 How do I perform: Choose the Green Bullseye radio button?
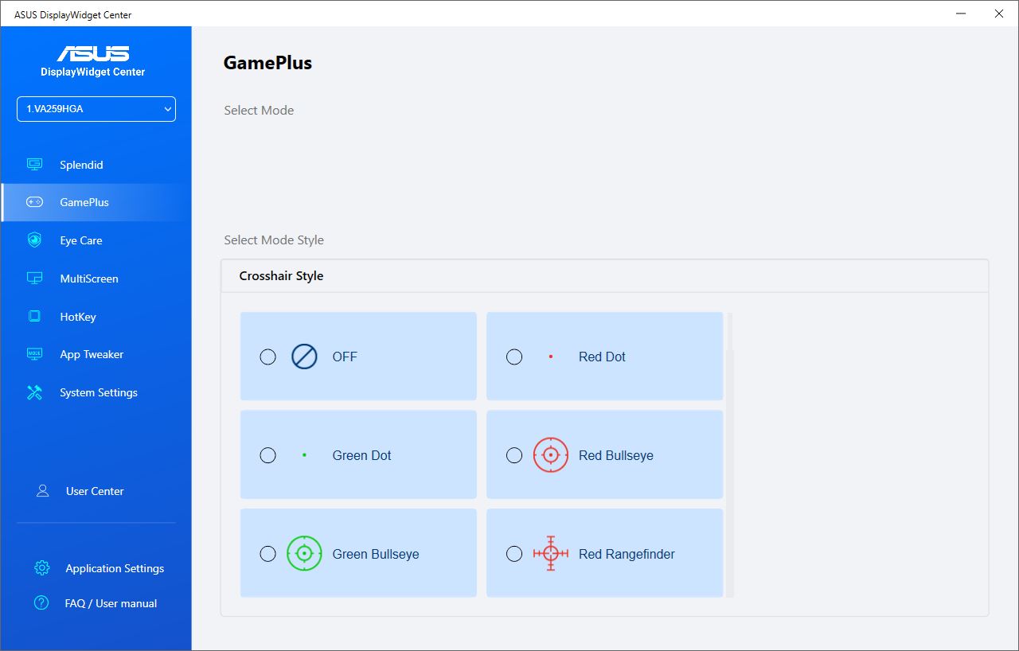pyautogui.click(x=268, y=554)
